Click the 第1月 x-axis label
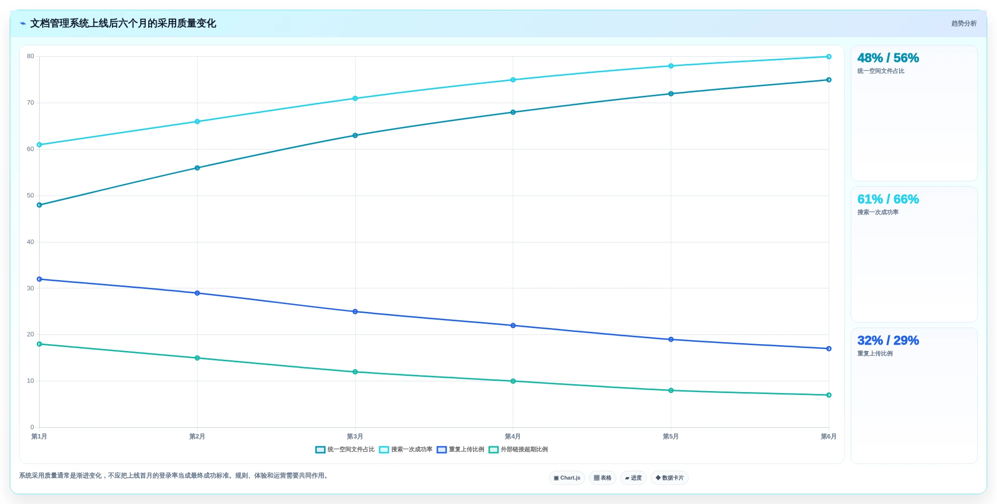Image resolution: width=997 pixels, height=504 pixels. point(39,437)
